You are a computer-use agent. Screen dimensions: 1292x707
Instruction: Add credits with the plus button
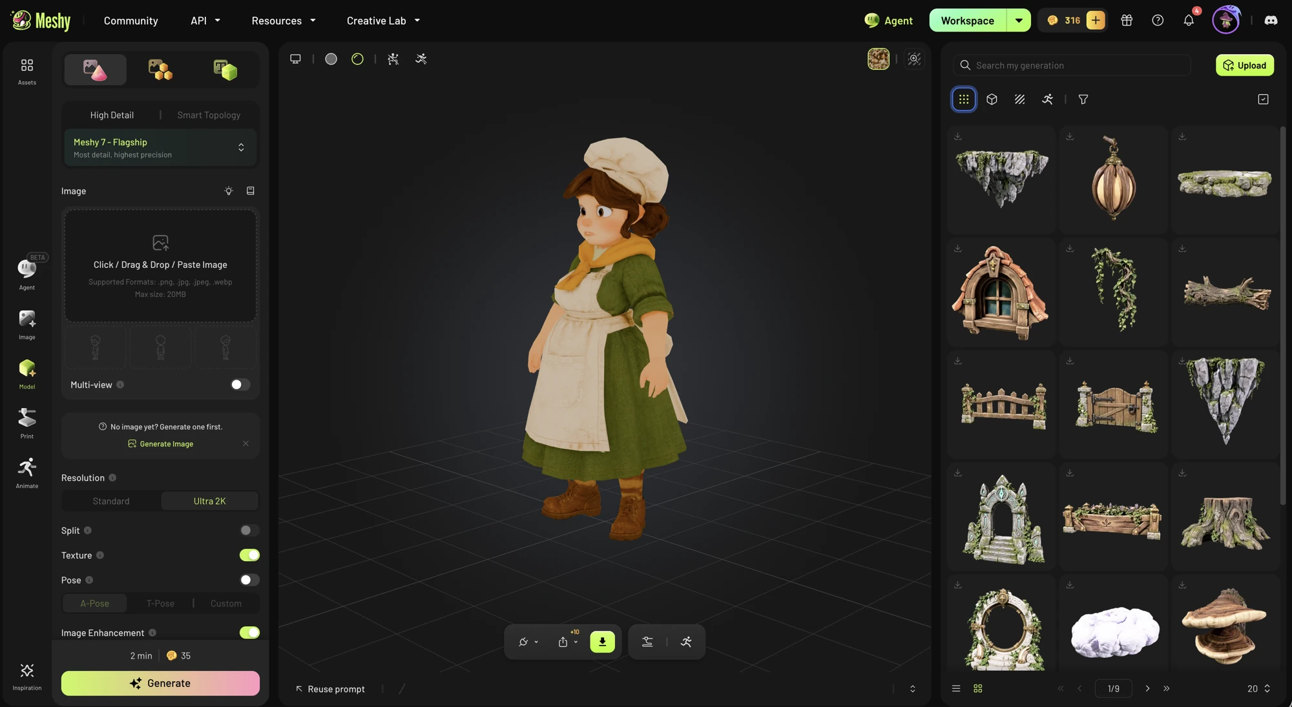tap(1095, 21)
